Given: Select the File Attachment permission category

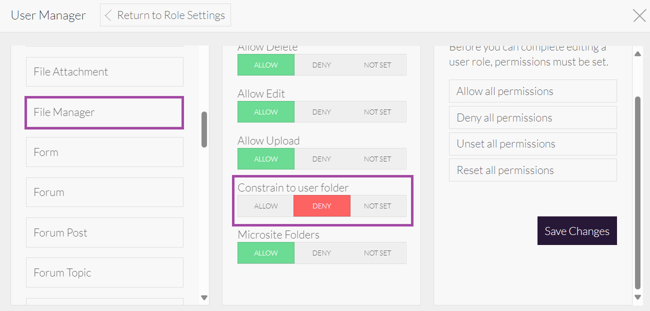Looking at the screenshot, I should (104, 71).
